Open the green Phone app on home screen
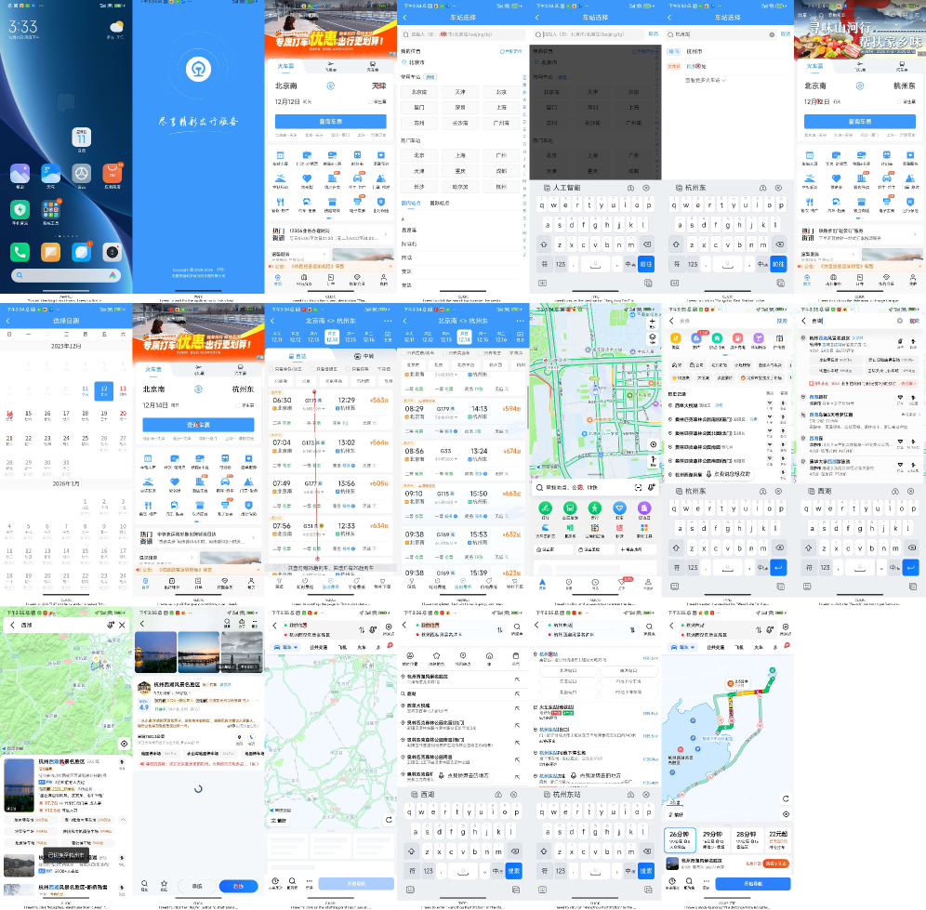 (20, 252)
